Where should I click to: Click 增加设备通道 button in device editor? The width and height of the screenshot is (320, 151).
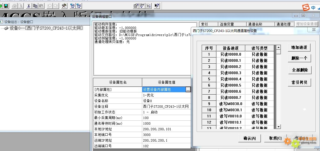307,24
